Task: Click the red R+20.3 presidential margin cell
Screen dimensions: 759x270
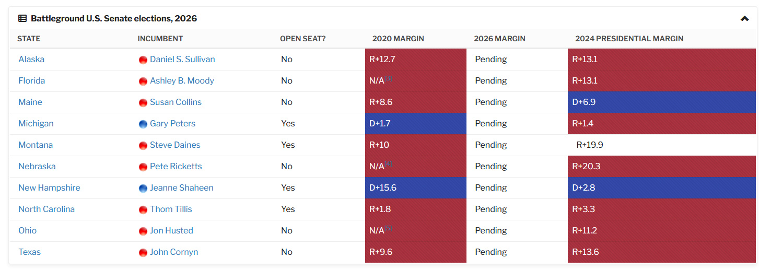Action: pos(661,167)
